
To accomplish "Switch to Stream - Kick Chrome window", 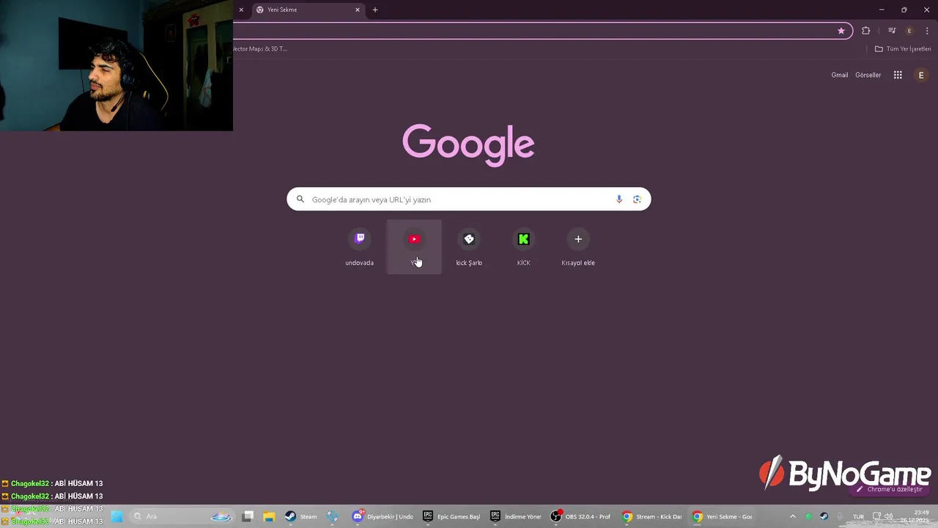I will point(652,516).
